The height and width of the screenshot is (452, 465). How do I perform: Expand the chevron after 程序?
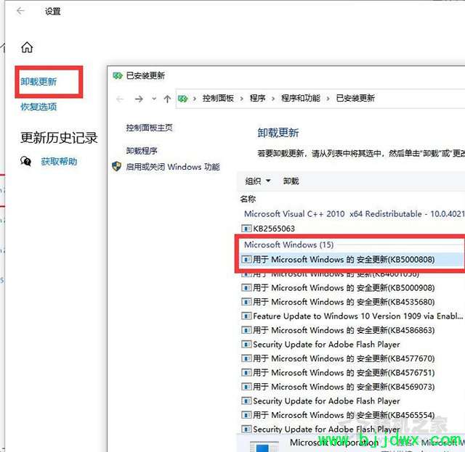click(x=273, y=99)
